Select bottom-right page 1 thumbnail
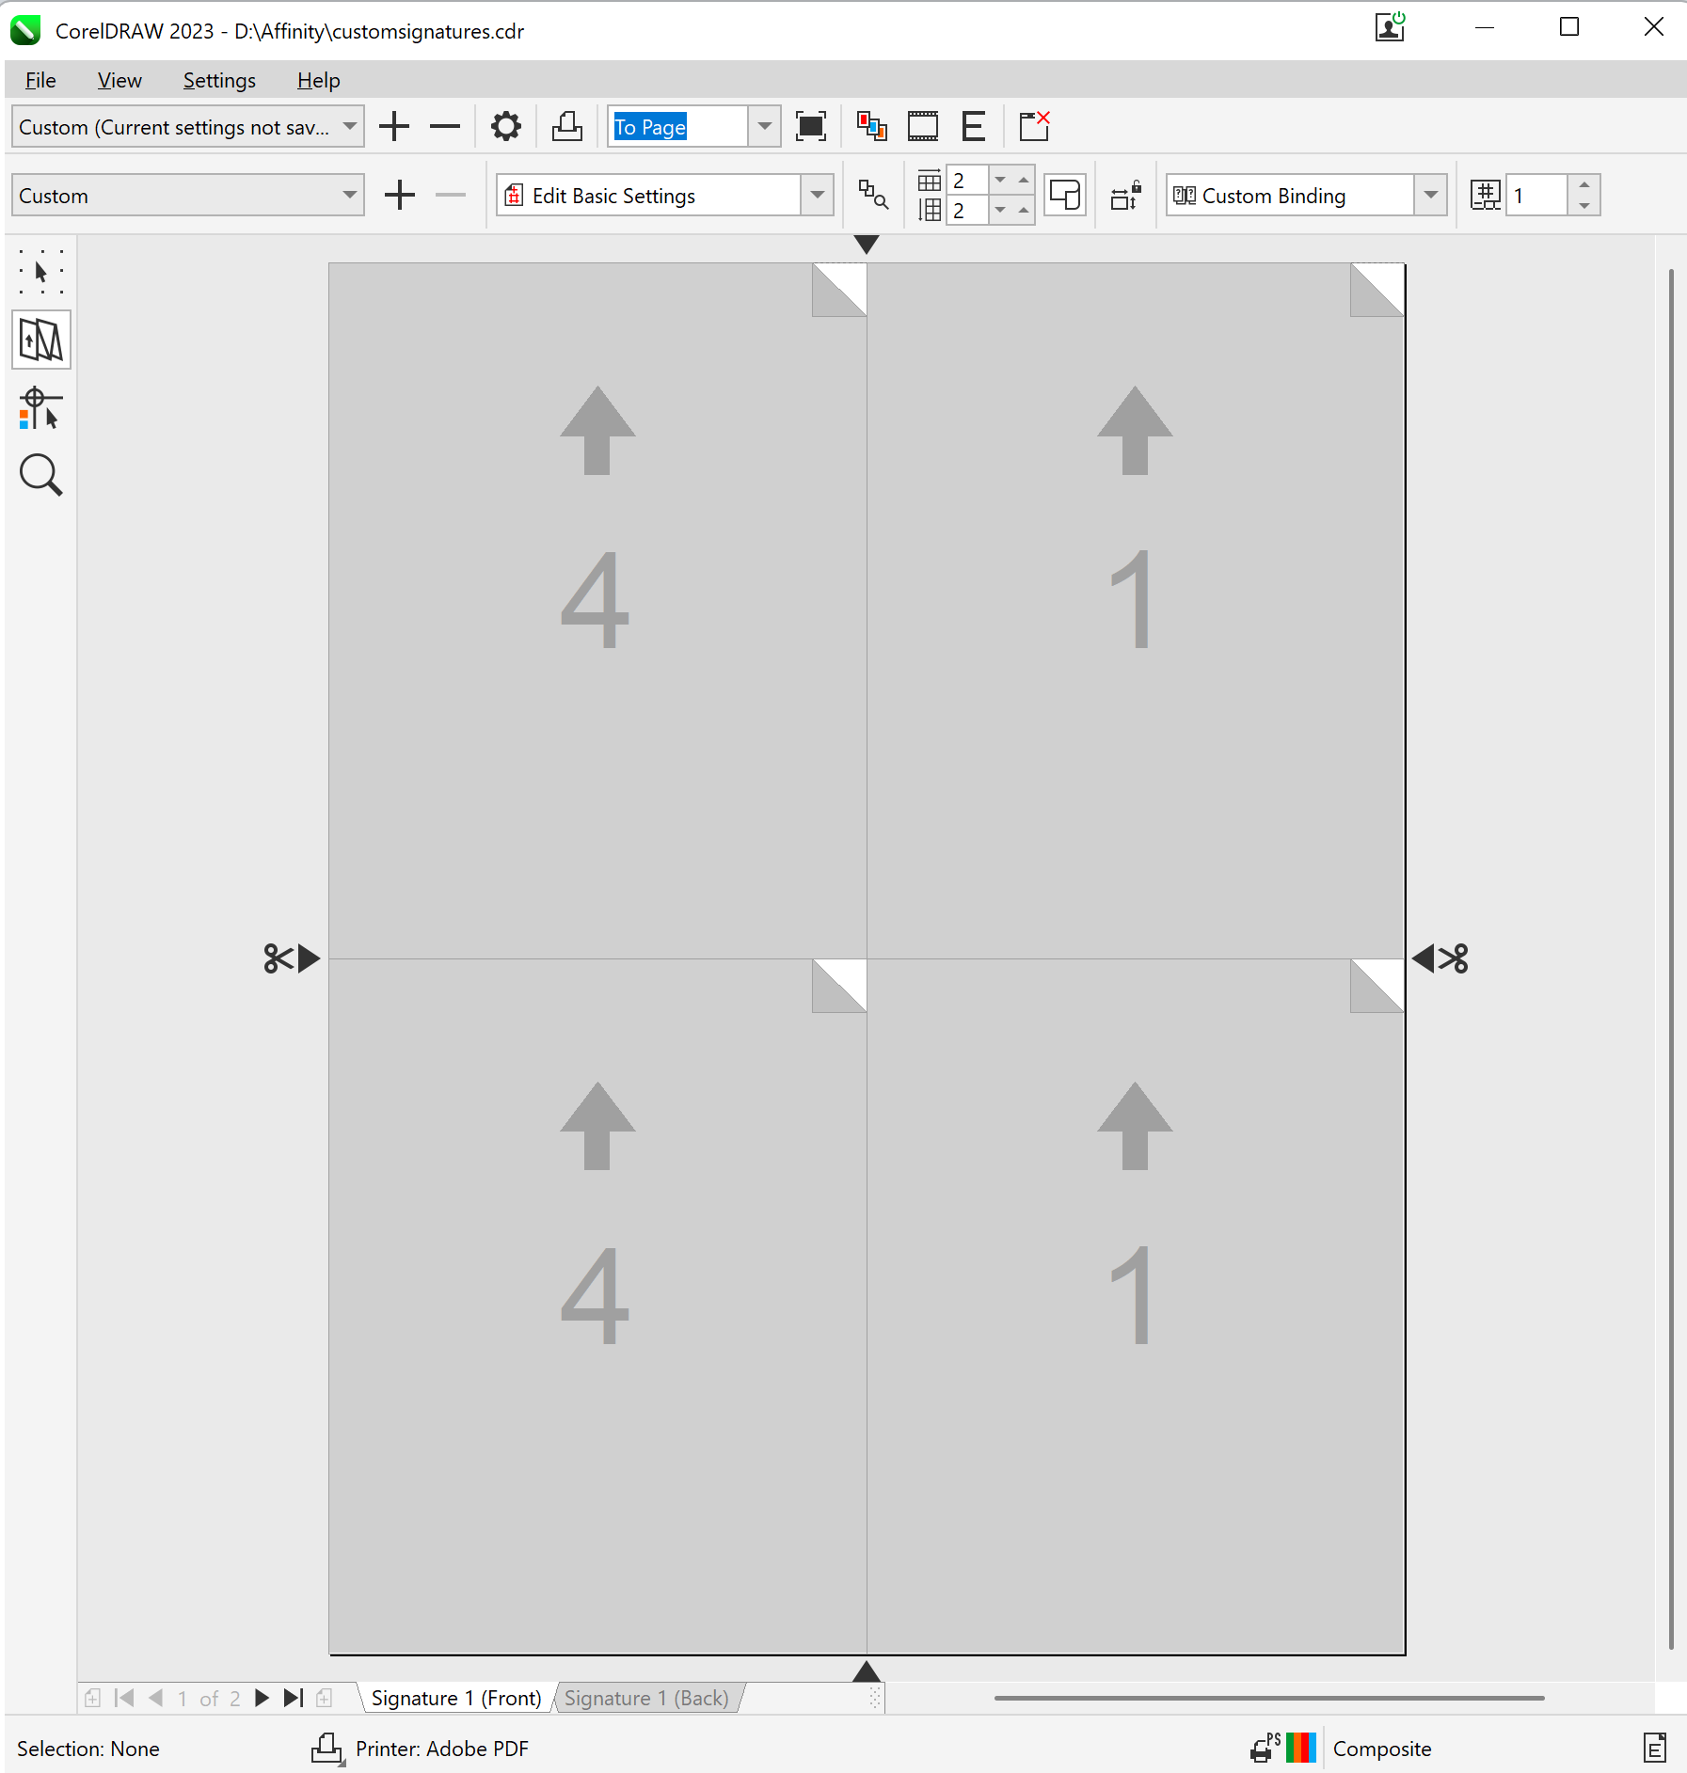The width and height of the screenshot is (1687, 1773). tap(1136, 1306)
